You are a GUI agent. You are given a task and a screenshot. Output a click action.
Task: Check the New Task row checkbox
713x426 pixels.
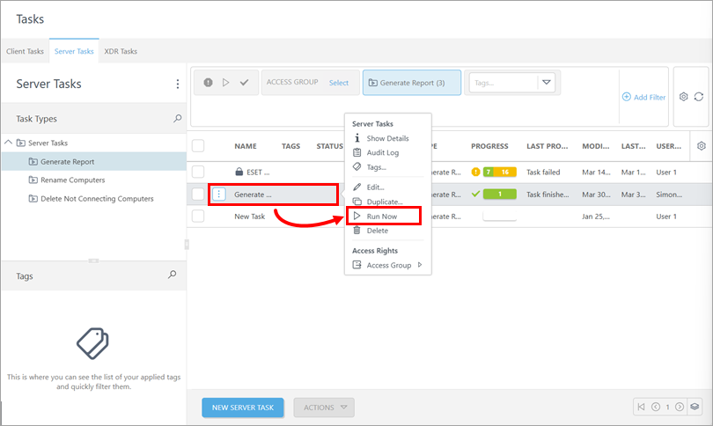(x=198, y=216)
